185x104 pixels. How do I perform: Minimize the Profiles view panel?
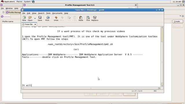pyautogui.click(x=180, y=16)
